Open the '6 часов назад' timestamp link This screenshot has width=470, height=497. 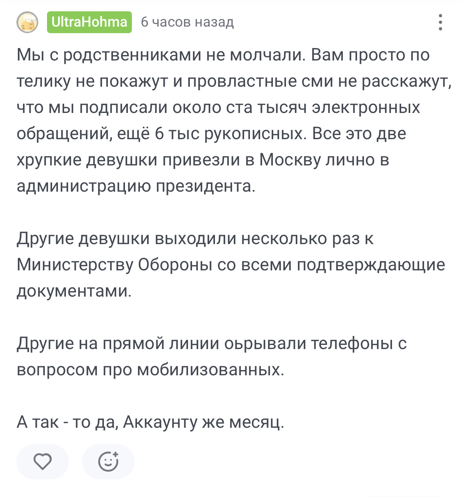pyautogui.click(x=187, y=22)
